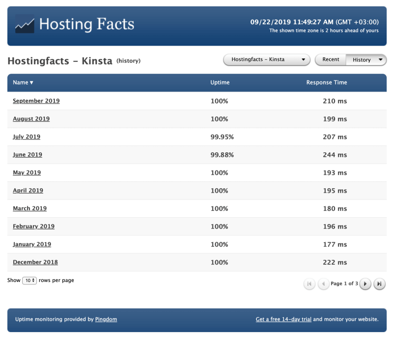Click the 222 ms response time value
The width and height of the screenshot is (393, 340).
coord(335,262)
